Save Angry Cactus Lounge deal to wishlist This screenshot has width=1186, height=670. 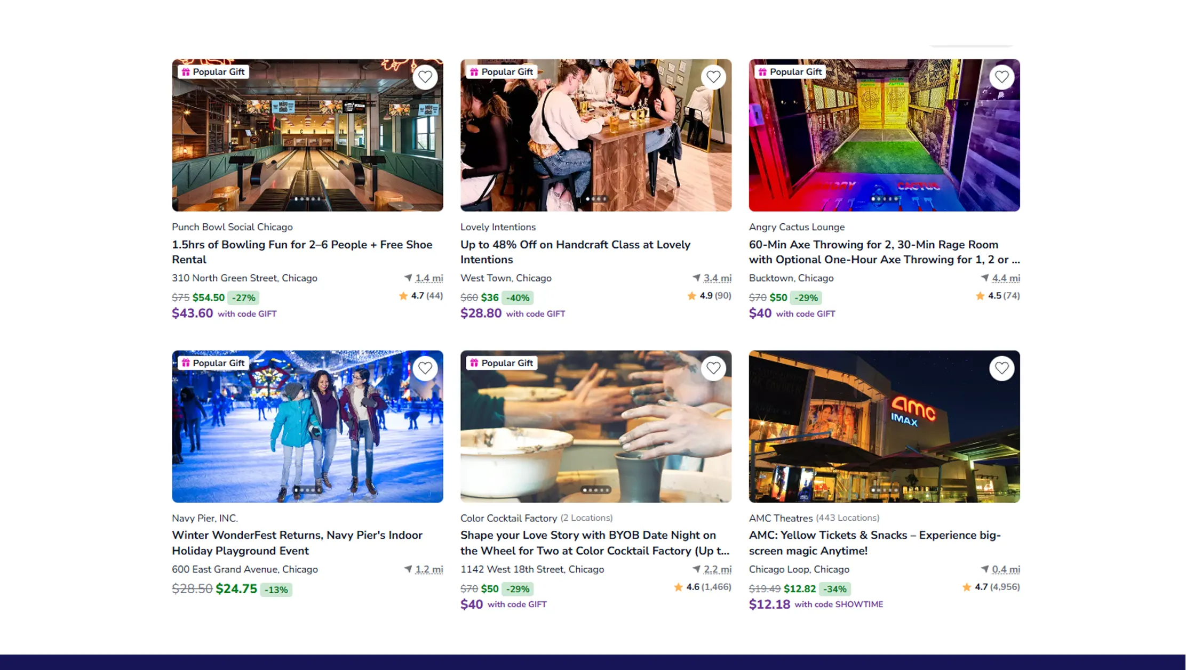[1001, 77]
